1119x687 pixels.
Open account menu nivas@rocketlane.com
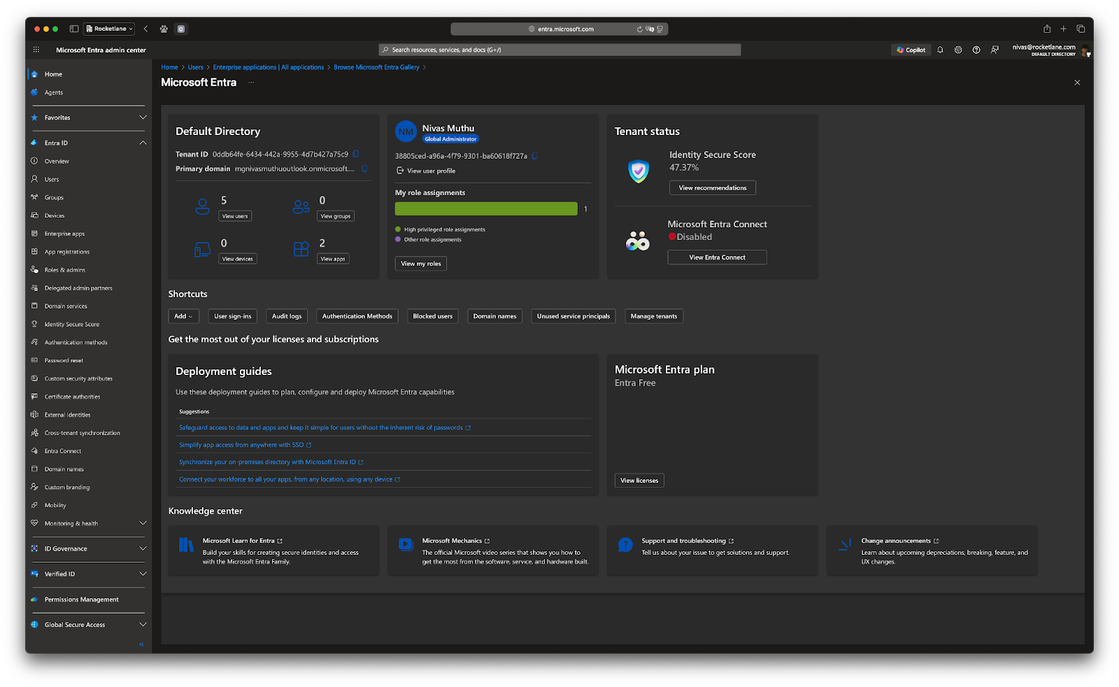point(1050,50)
